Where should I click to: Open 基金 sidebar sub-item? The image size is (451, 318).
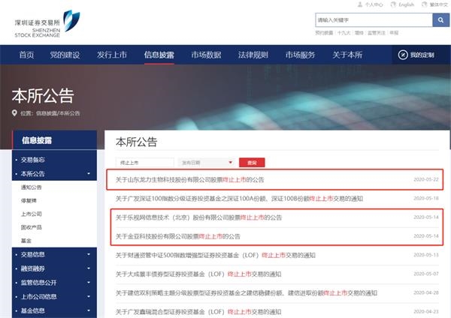click(x=26, y=241)
